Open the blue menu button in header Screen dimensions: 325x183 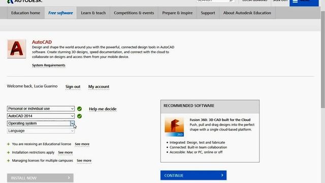click(304, 3)
